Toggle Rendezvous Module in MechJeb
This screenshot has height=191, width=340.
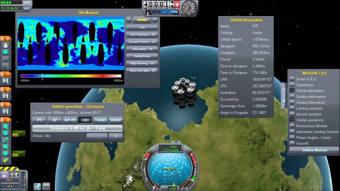pyautogui.click(x=308, y=126)
